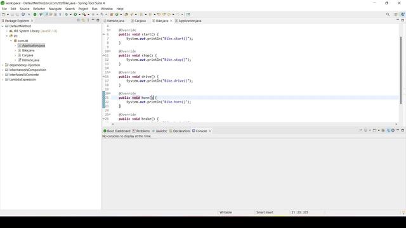406x228 pixels.
Task: Click the New file toolbar icon
Action: [x=4, y=15]
